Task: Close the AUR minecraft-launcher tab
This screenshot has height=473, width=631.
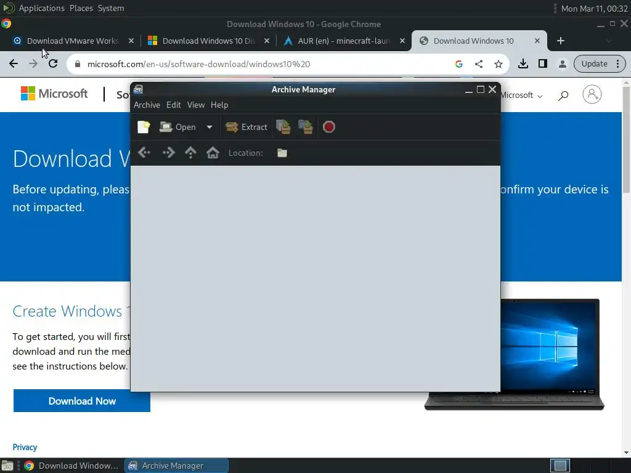Action: (402, 41)
